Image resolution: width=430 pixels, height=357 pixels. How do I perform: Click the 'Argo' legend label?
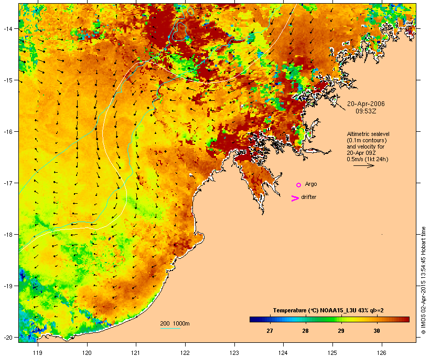click(311, 184)
